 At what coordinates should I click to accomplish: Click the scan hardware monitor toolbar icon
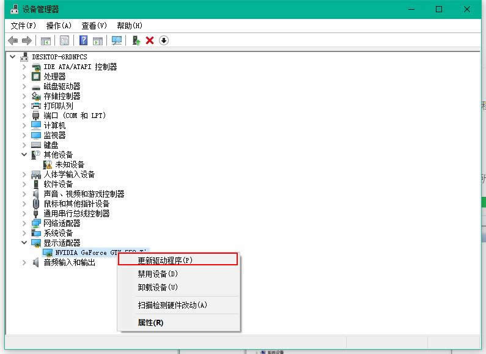117,40
